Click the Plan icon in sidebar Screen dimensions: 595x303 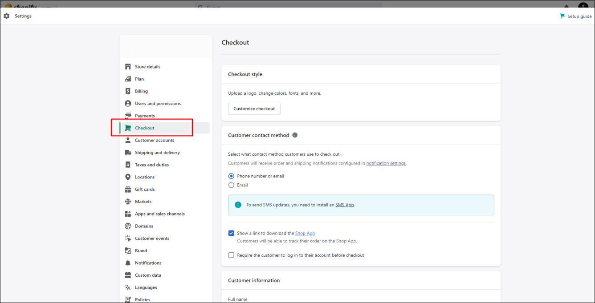128,79
